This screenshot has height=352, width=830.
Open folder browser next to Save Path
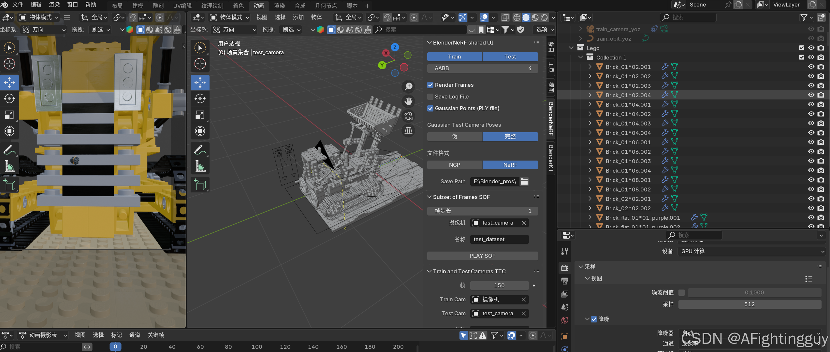point(524,181)
